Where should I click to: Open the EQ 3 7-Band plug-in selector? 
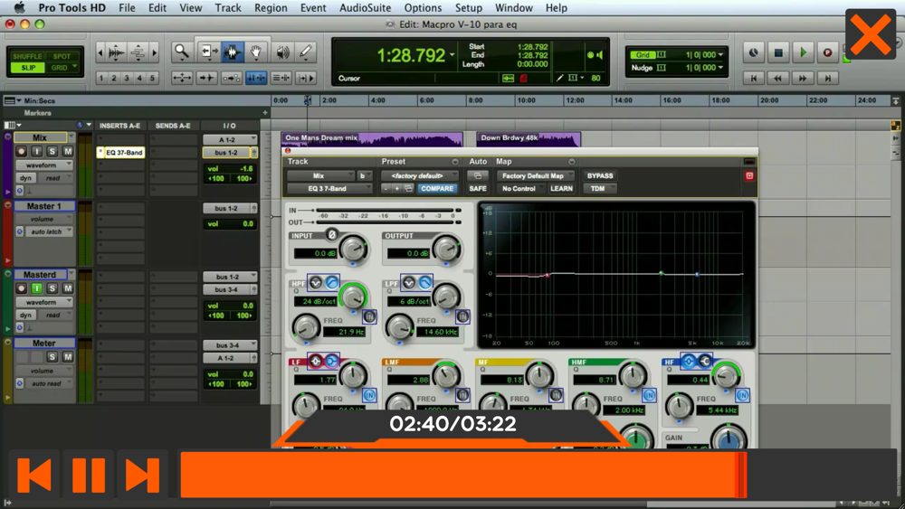click(x=329, y=188)
